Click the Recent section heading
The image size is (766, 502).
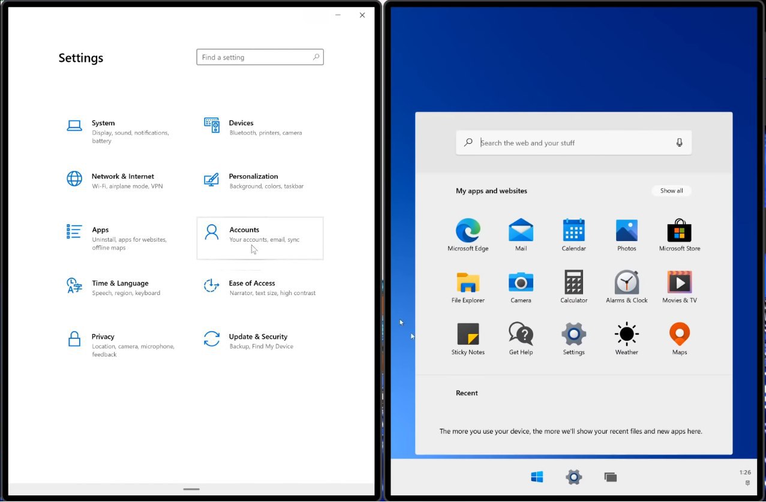(467, 393)
